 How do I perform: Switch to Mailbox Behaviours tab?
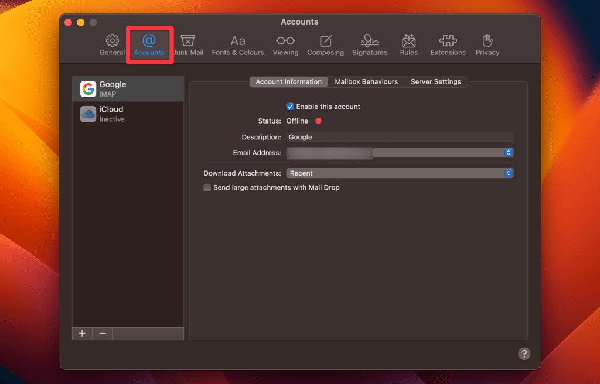tap(366, 82)
